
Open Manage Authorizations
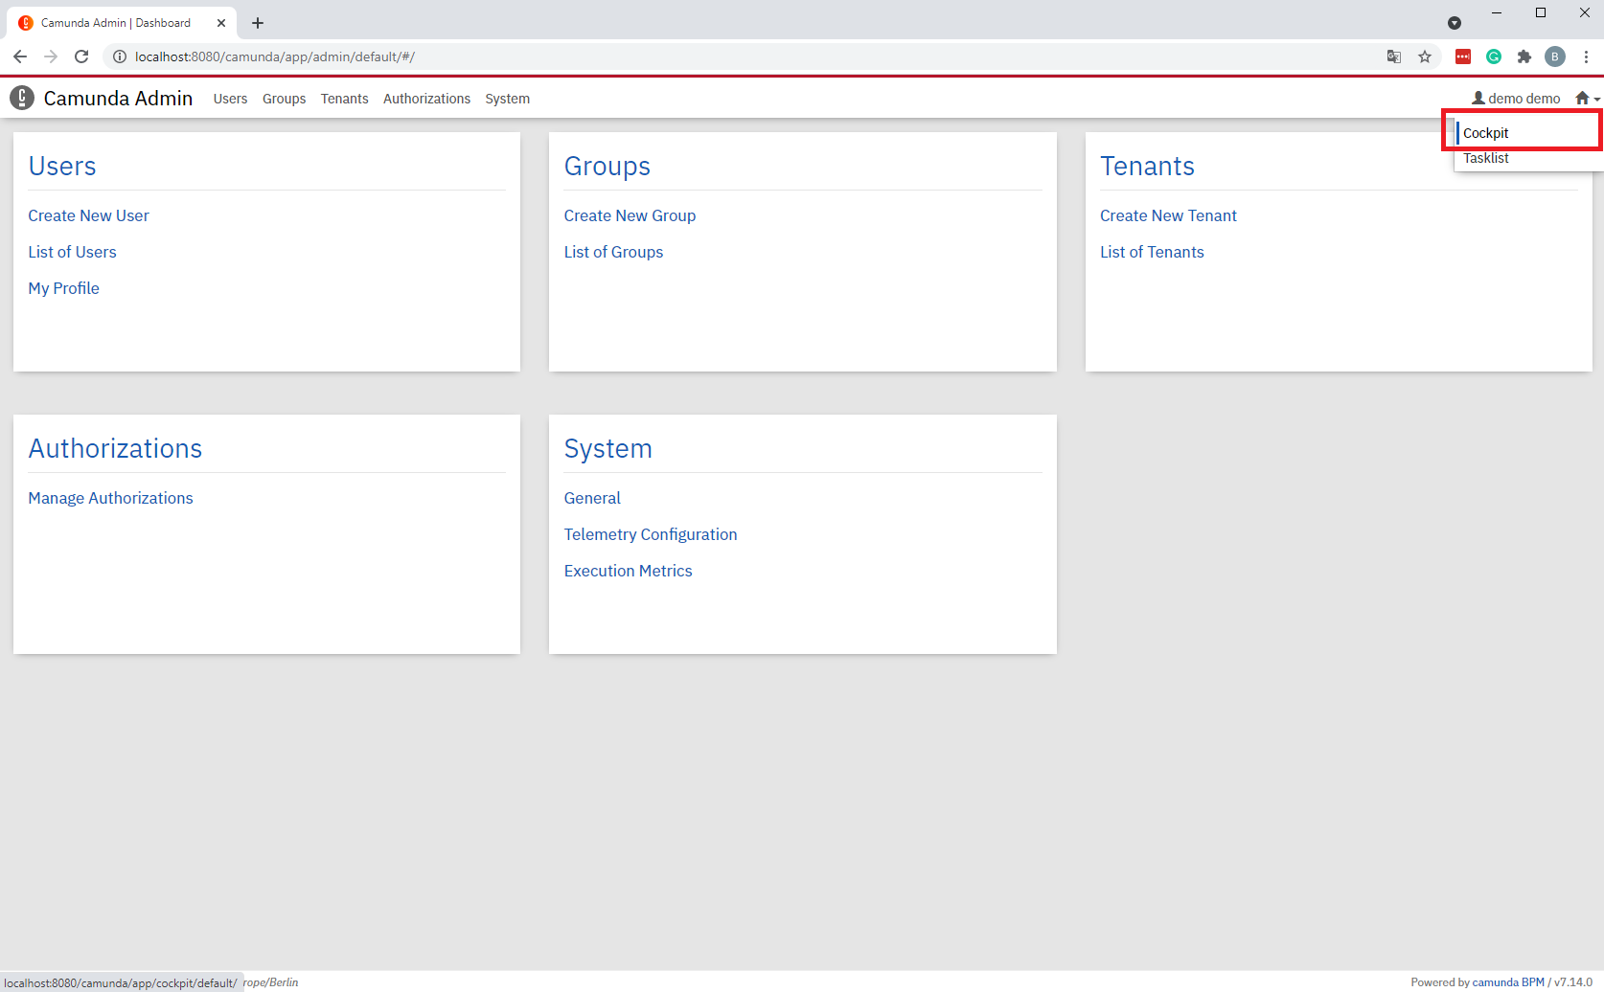point(110,498)
